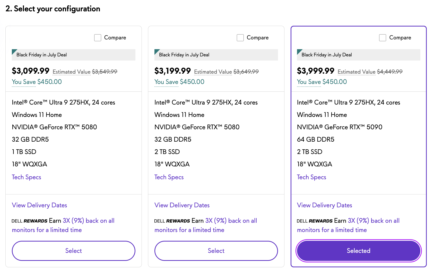This screenshot has height=274, width=435.
Task: Click Estimated Value on the $3,099.99 card
Action: (72, 72)
